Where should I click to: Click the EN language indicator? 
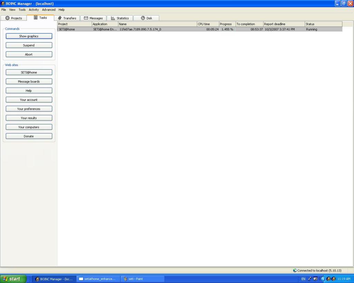click(x=304, y=279)
